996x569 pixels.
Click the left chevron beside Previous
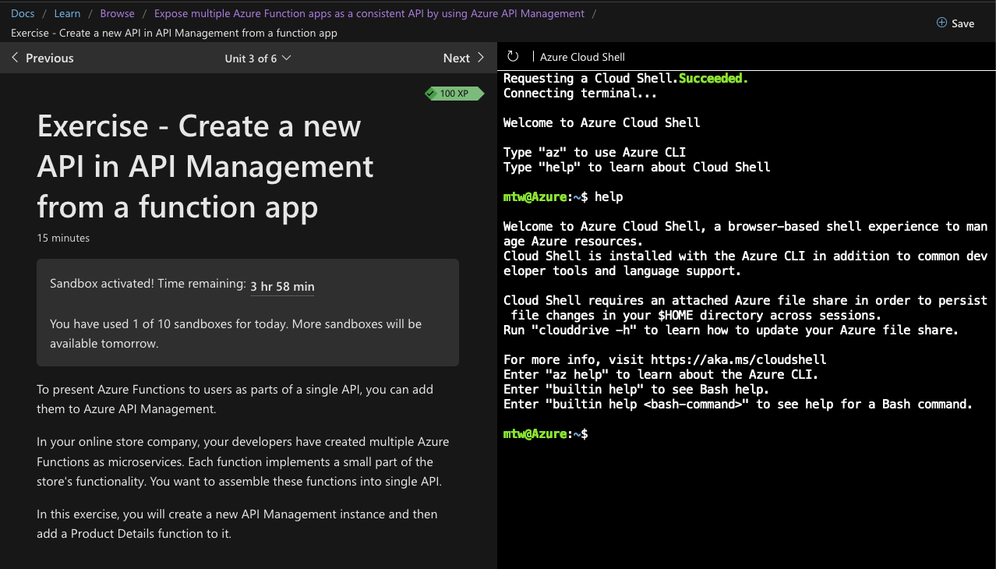[x=14, y=57]
